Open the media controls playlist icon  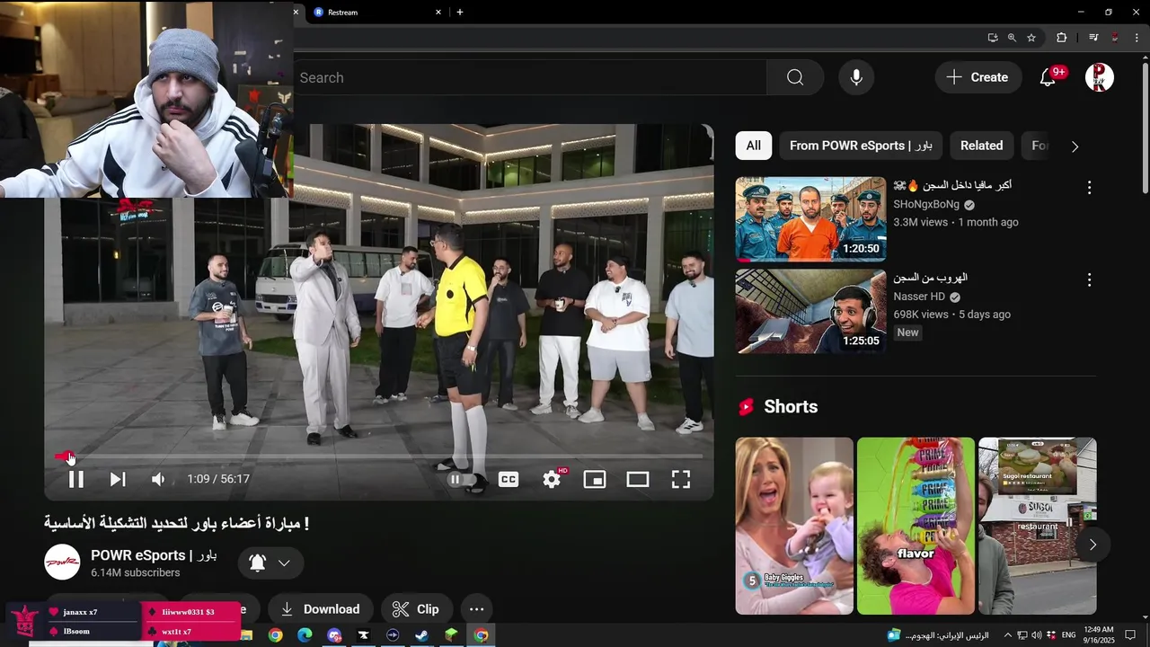tap(1093, 38)
